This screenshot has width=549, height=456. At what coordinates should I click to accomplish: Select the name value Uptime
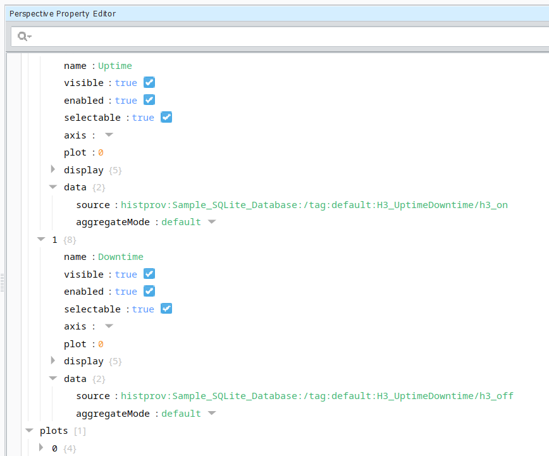coord(115,66)
